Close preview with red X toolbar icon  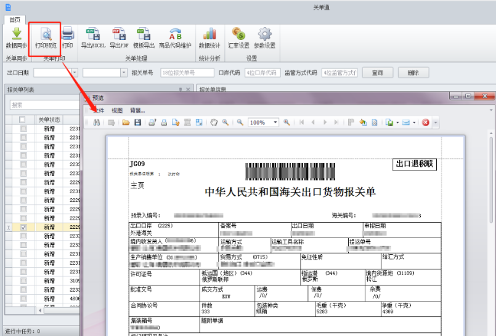click(x=426, y=122)
